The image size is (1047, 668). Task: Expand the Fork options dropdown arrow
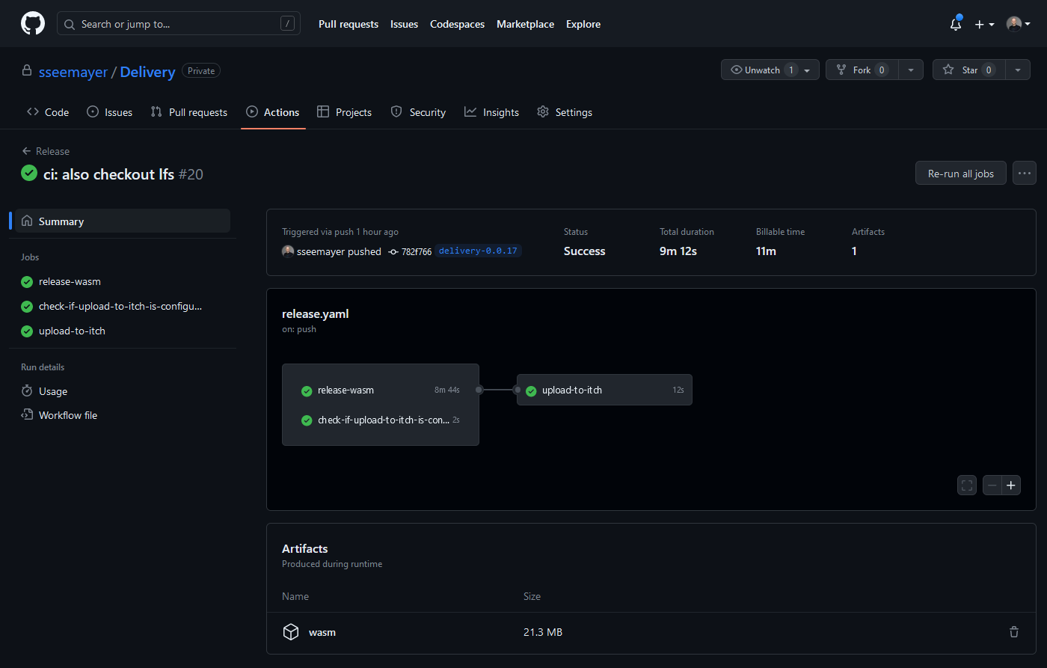[911, 70]
